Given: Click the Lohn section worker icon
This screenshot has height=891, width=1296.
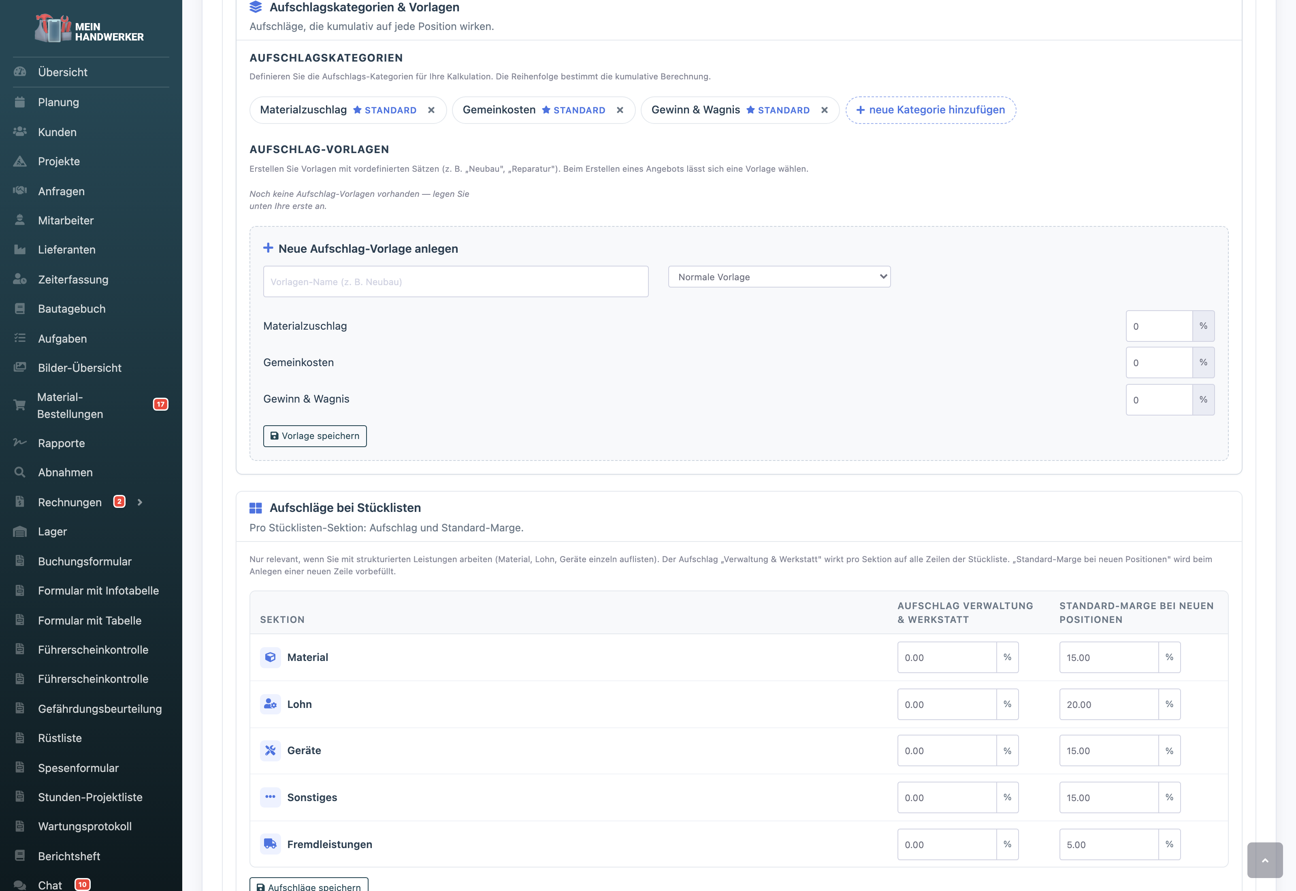Looking at the screenshot, I should coord(270,704).
